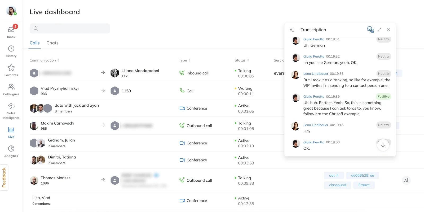
Task: Click Thomas Morisse name
Action: [56, 178]
